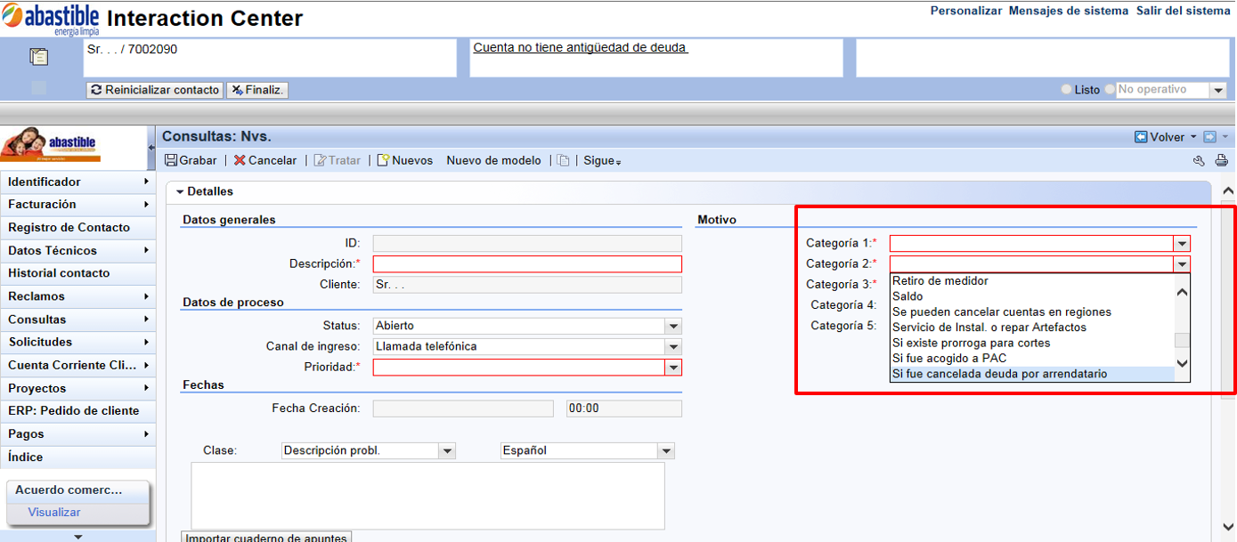Image resolution: width=1237 pixels, height=542 pixels.
Task: Click the Finaliz. end contact icon
Action: tap(237, 90)
